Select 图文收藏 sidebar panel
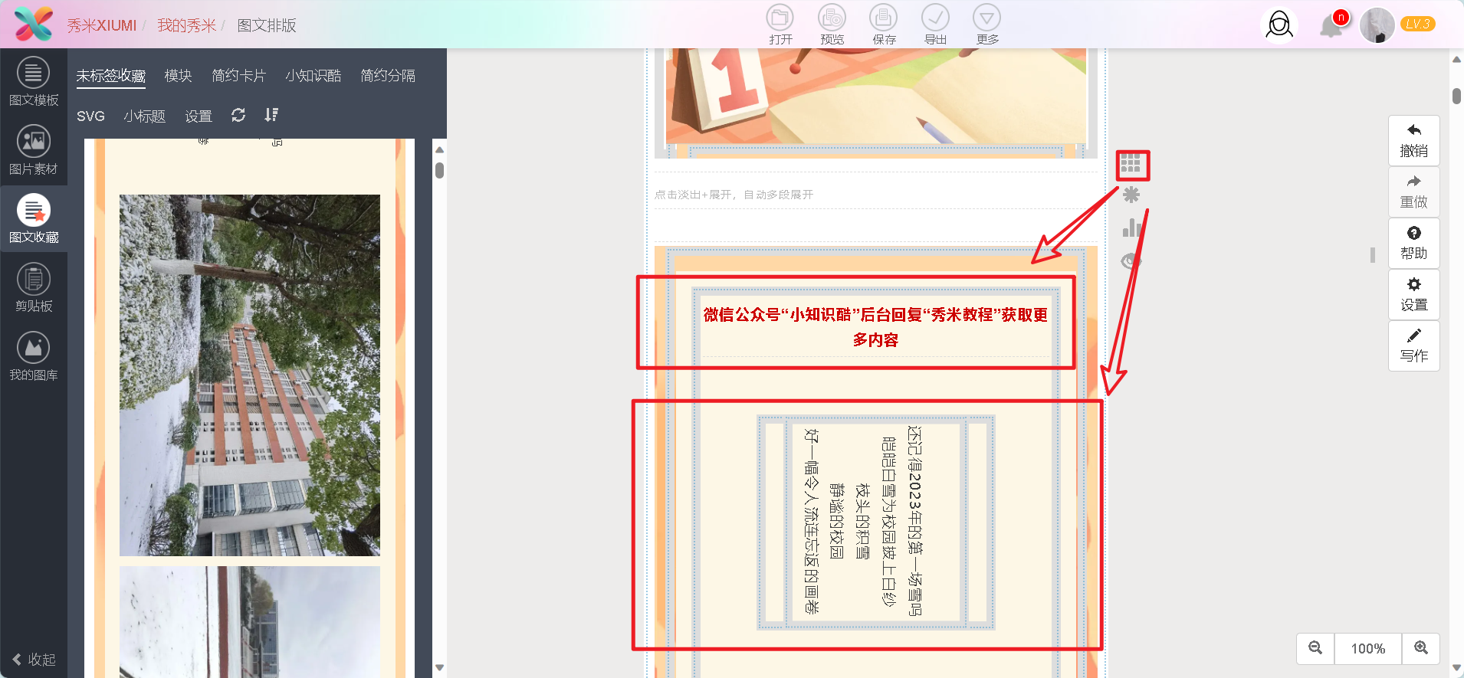This screenshot has width=1464, height=678. [x=34, y=218]
